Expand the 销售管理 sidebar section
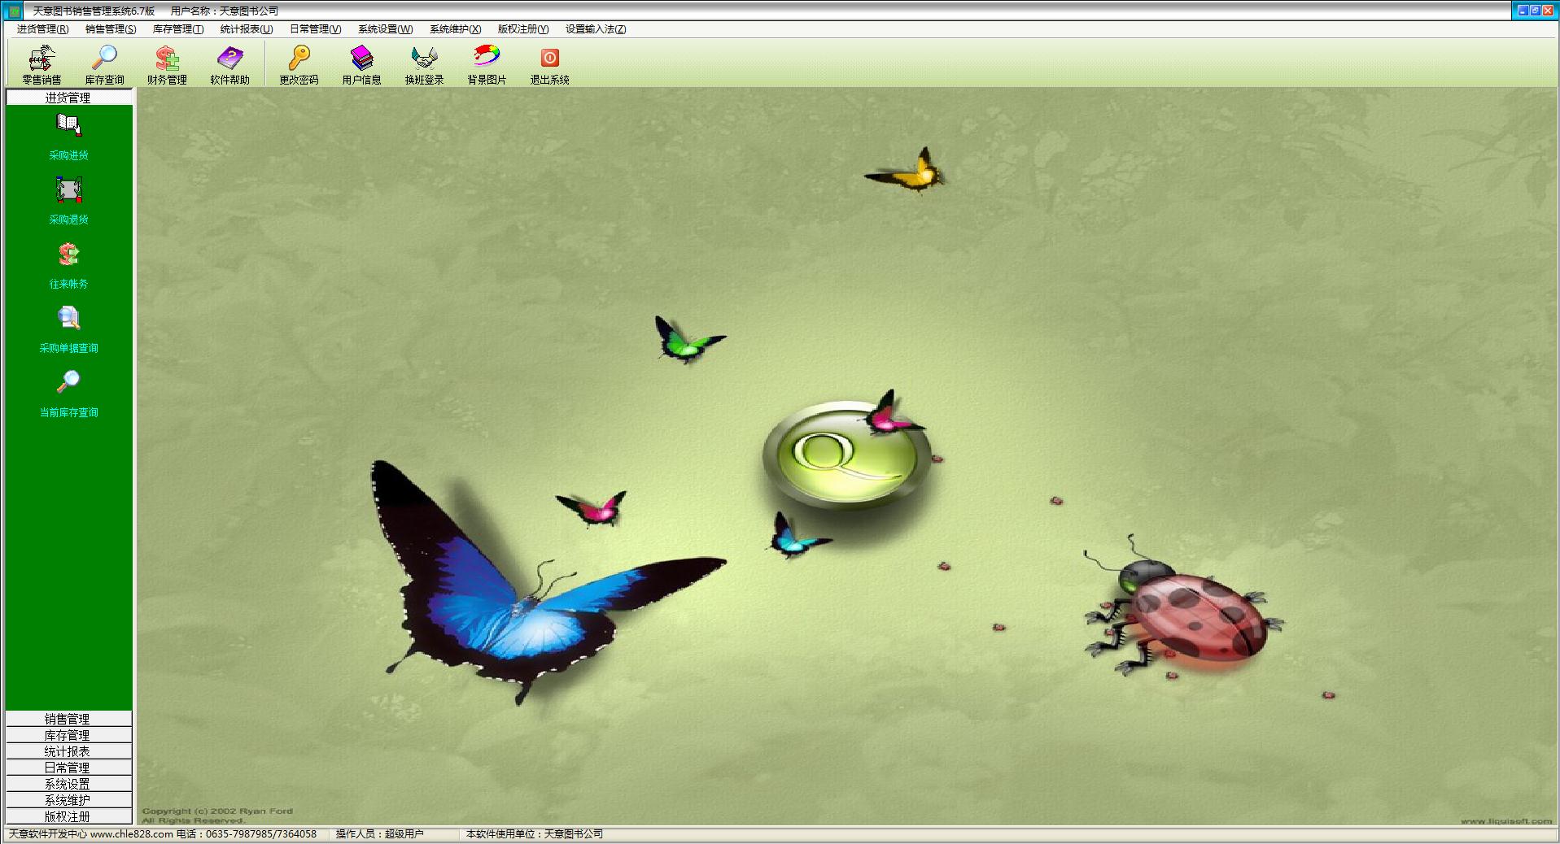 click(68, 719)
